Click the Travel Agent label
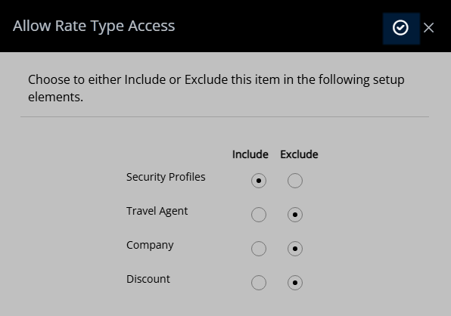Viewport: 451px width, 316px height. 157,211
